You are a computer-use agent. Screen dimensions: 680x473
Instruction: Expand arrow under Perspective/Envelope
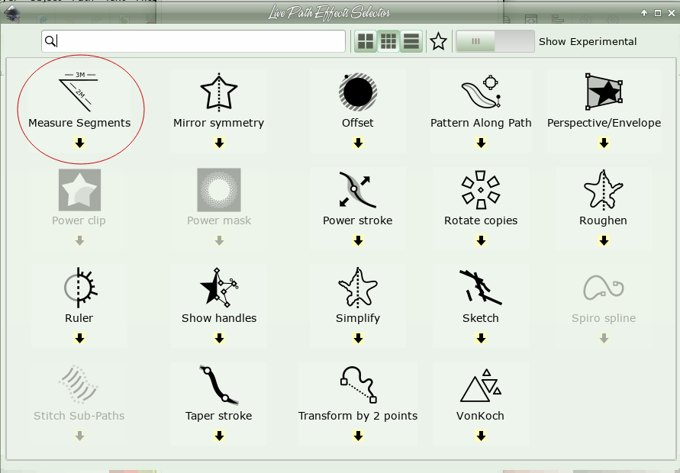click(x=604, y=143)
